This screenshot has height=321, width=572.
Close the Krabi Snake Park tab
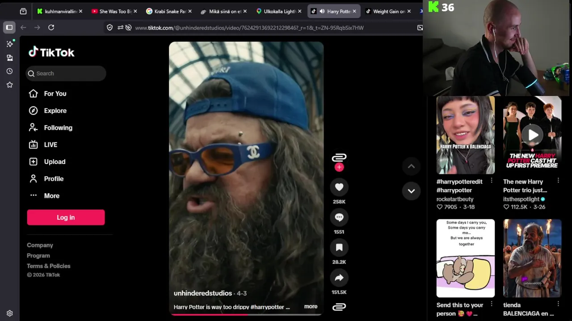pyautogui.click(x=190, y=11)
